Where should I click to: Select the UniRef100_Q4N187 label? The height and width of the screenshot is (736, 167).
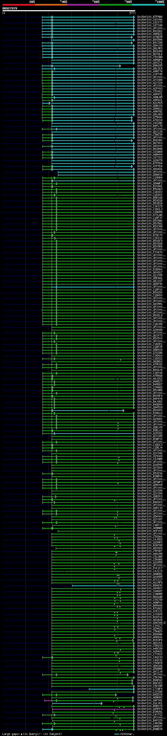point(150,726)
